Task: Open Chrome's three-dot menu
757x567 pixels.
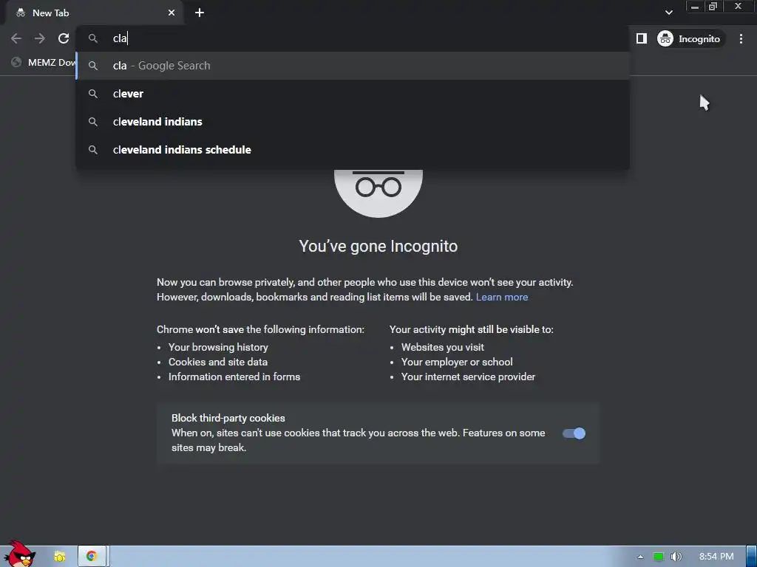Action: (741, 38)
